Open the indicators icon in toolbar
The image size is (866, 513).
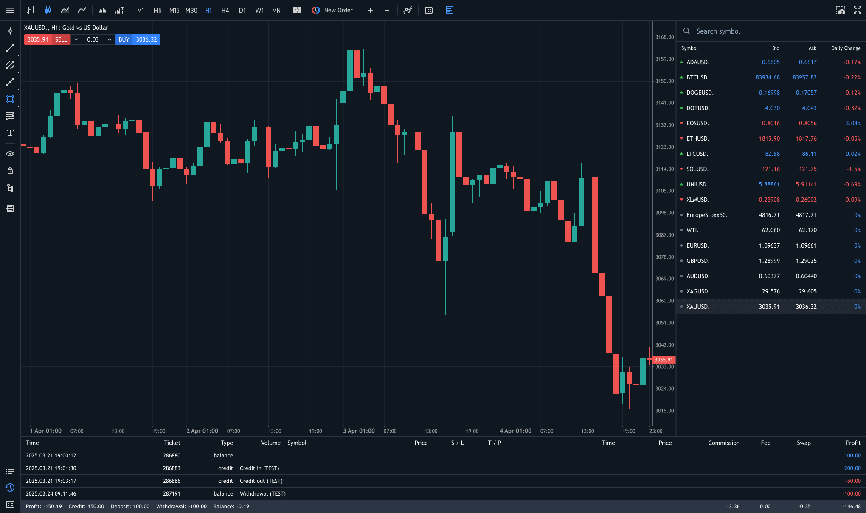click(408, 10)
